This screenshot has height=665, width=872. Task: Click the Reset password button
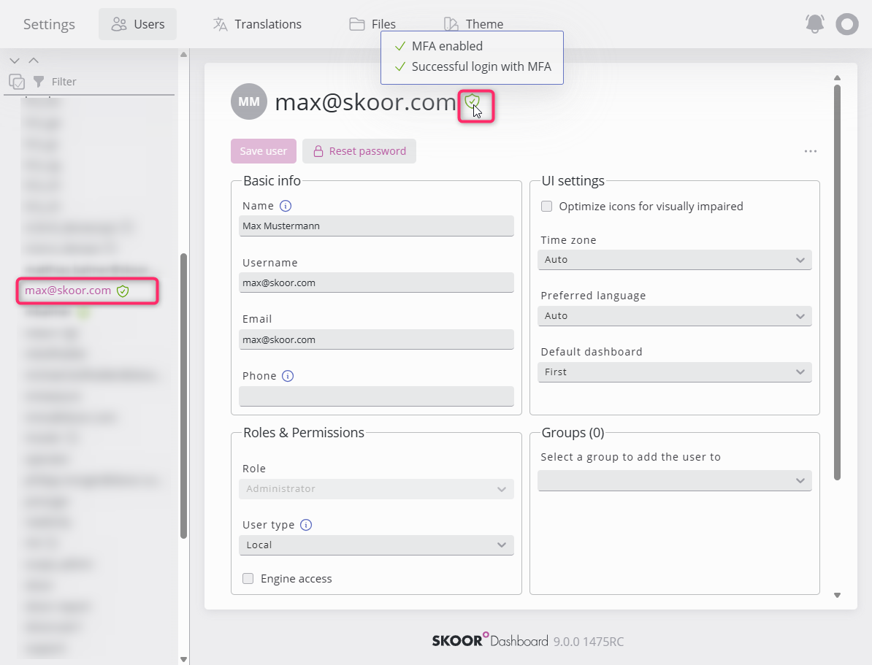pos(359,151)
